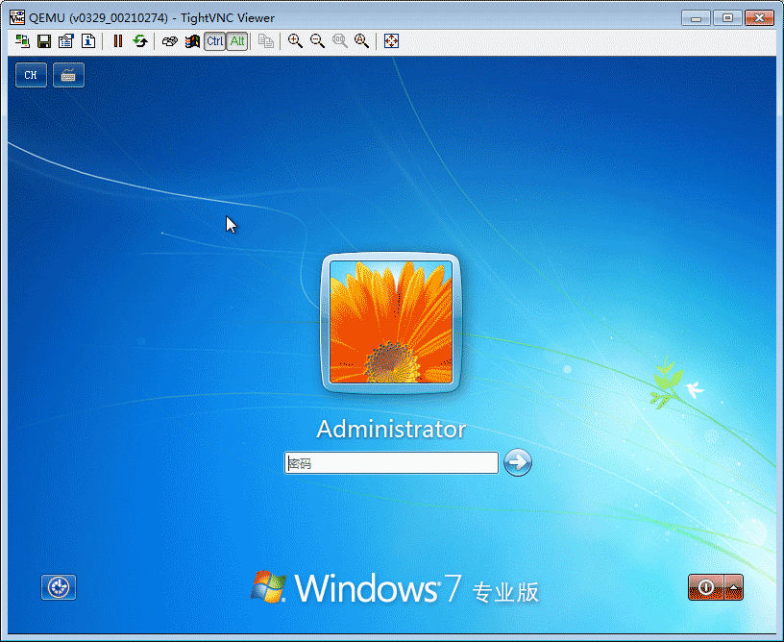The image size is (784, 642).
Task: Pause the remote screen updates
Action: coord(118,41)
